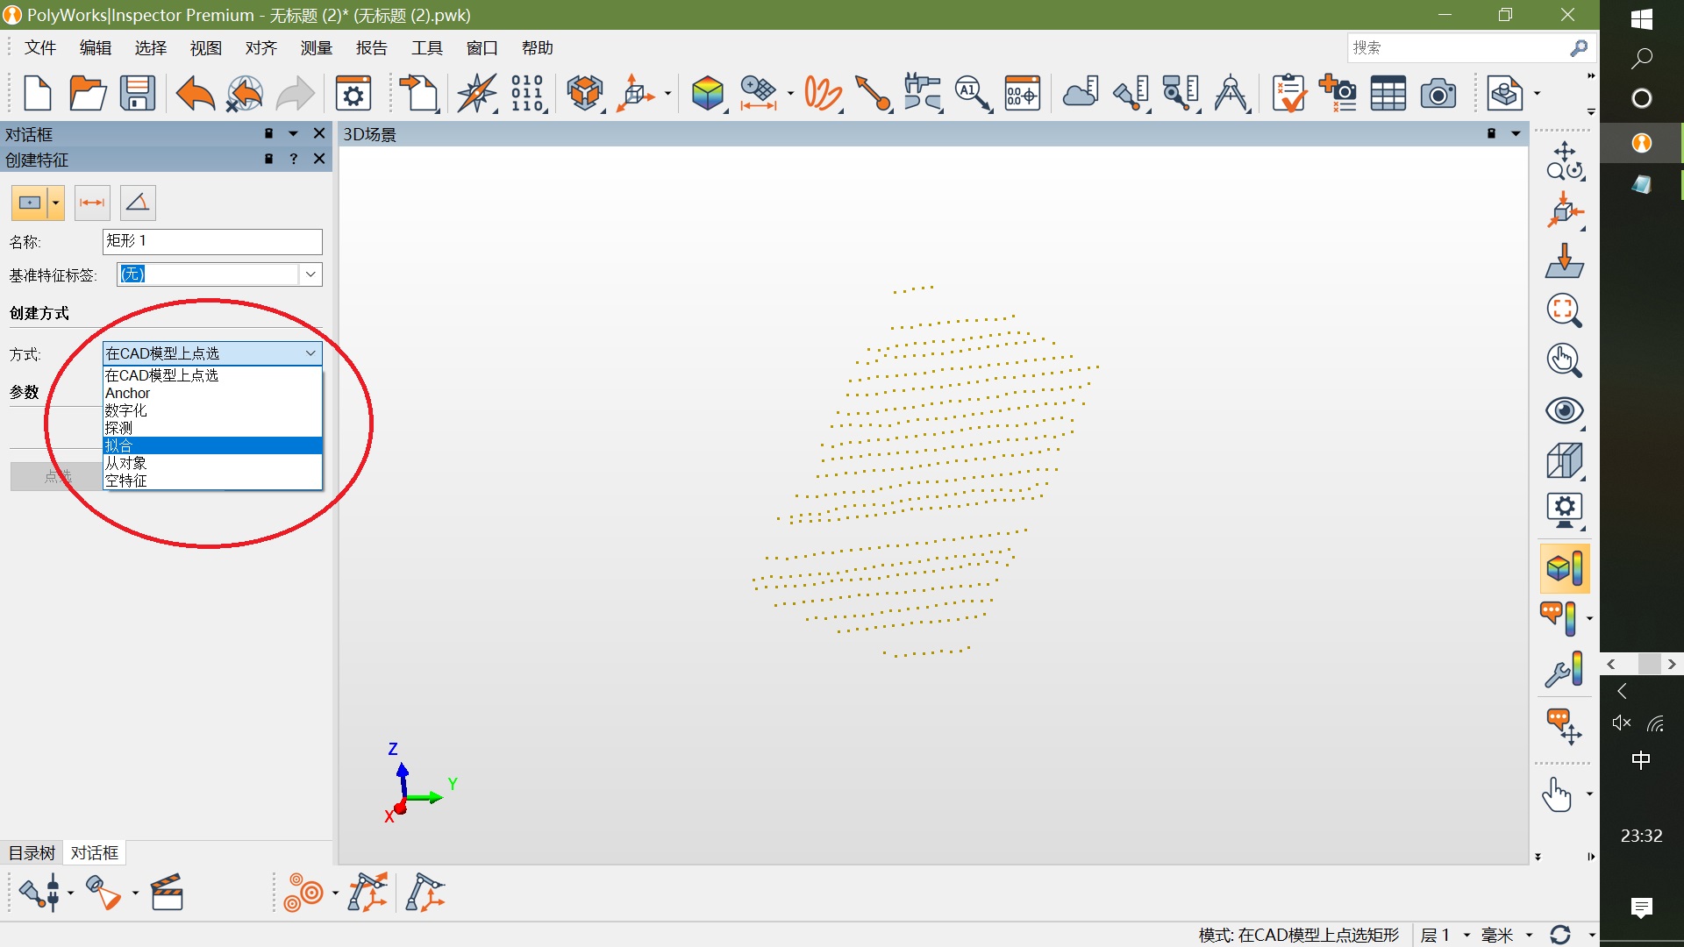Toggle the eye visibility icon

(1564, 410)
